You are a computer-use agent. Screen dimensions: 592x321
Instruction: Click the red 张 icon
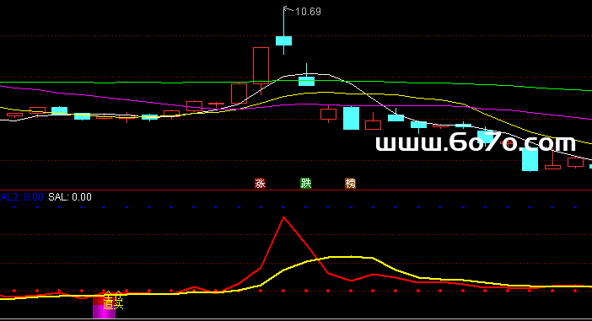pyautogui.click(x=260, y=184)
